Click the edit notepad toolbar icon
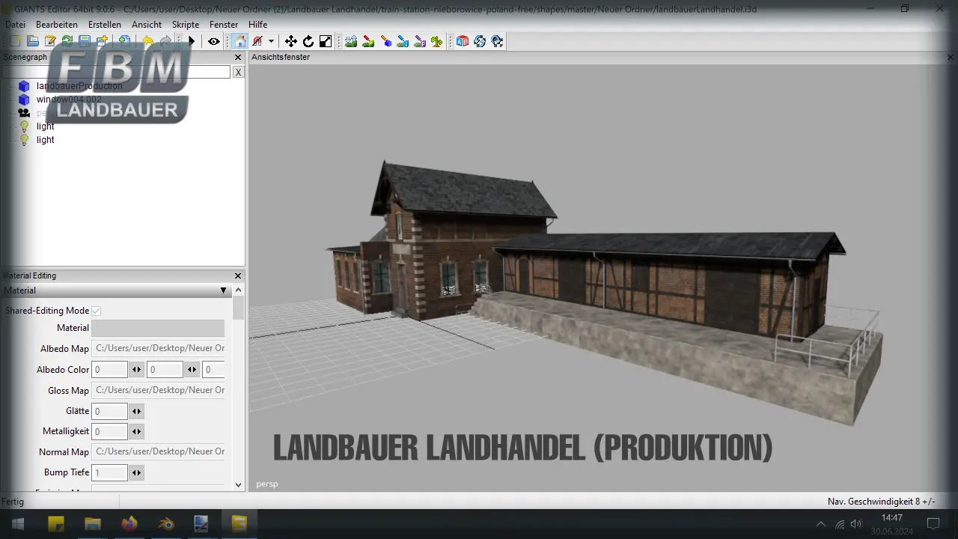958x539 pixels. (x=49, y=41)
